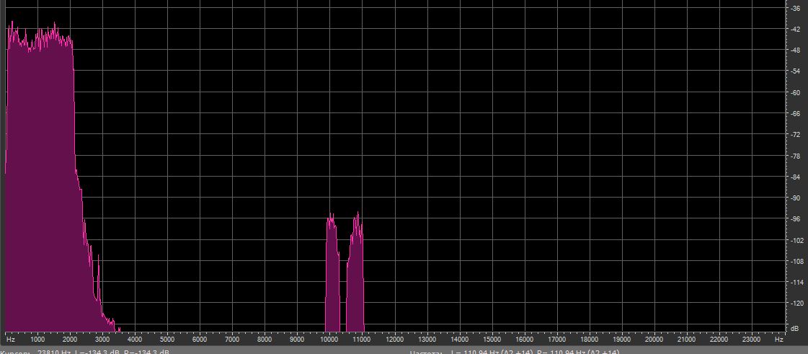The height and width of the screenshot is (354, 808).
Task: Click the -42 dB scale label
Action: click(796, 30)
